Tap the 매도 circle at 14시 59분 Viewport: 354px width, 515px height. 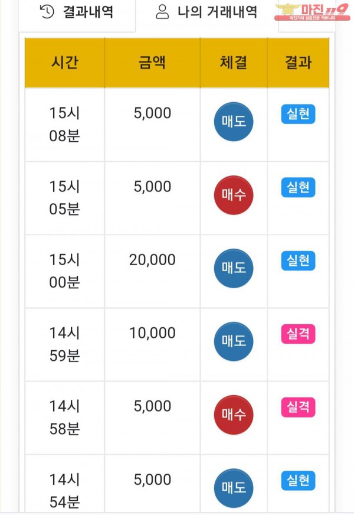(x=233, y=341)
